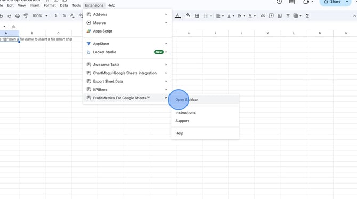Collapse the toolbar with the chevron
The height and width of the screenshot is (199, 357).
(x=354, y=15)
